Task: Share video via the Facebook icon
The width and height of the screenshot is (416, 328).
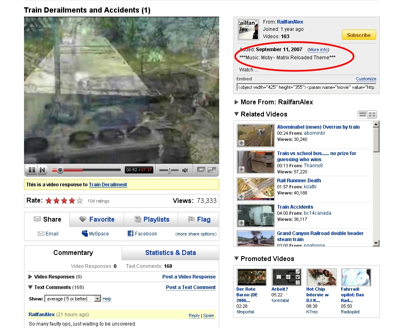Action: (x=131, y=233)
